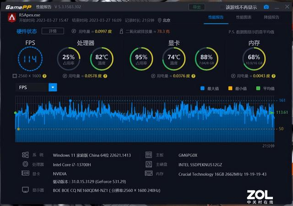Click the Windows 11 家庭版 system text
The image size is (293, 206).
(x=92, y=155)
